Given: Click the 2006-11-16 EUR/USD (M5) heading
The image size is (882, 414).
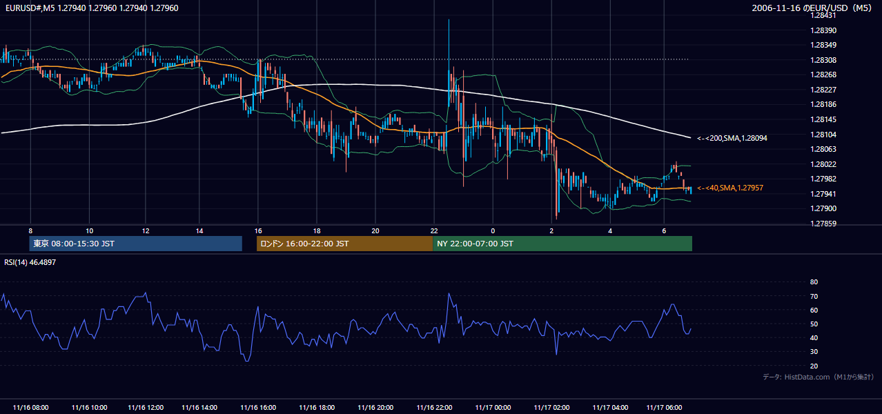Looking at the screenshot, I should 813,8.
